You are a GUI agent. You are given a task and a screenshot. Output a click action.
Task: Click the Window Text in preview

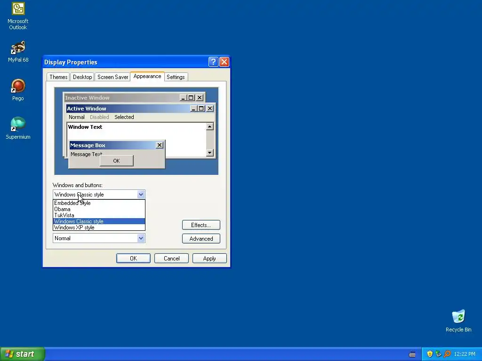coord(85,127)
